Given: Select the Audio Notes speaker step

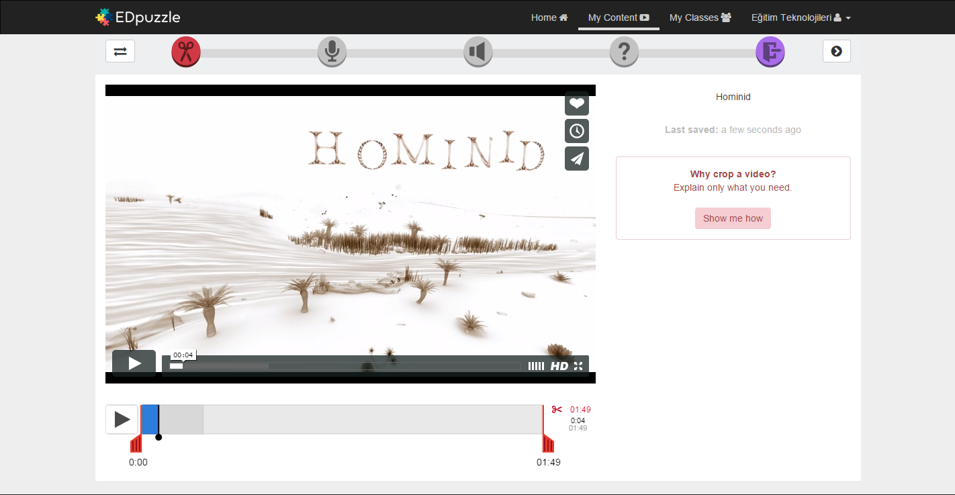Looking at the screenshot, I should coord(478,52).
